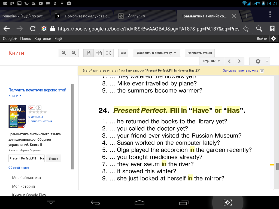Go to the previous page arrow

click(x=229, y=61)
